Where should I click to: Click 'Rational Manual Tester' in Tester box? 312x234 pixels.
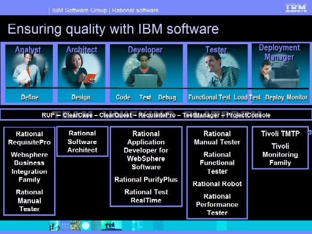tap(217, 138)
